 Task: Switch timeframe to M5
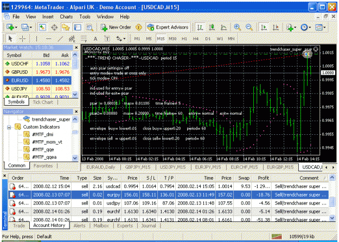[x=149, y=38]
